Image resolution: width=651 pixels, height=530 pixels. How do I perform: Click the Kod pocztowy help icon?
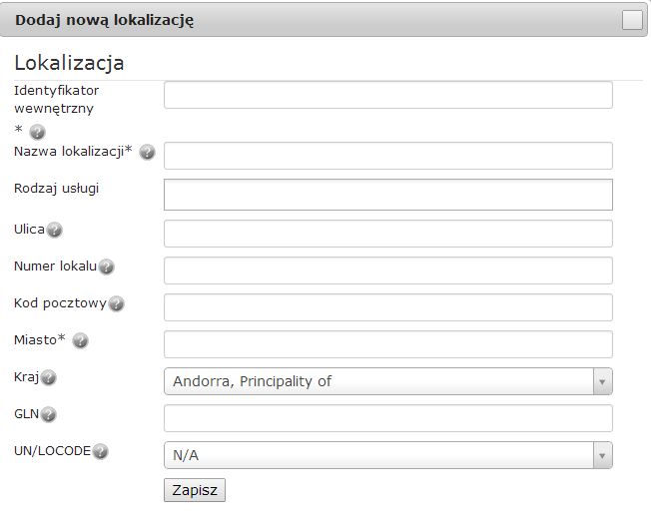click(116, 303)
